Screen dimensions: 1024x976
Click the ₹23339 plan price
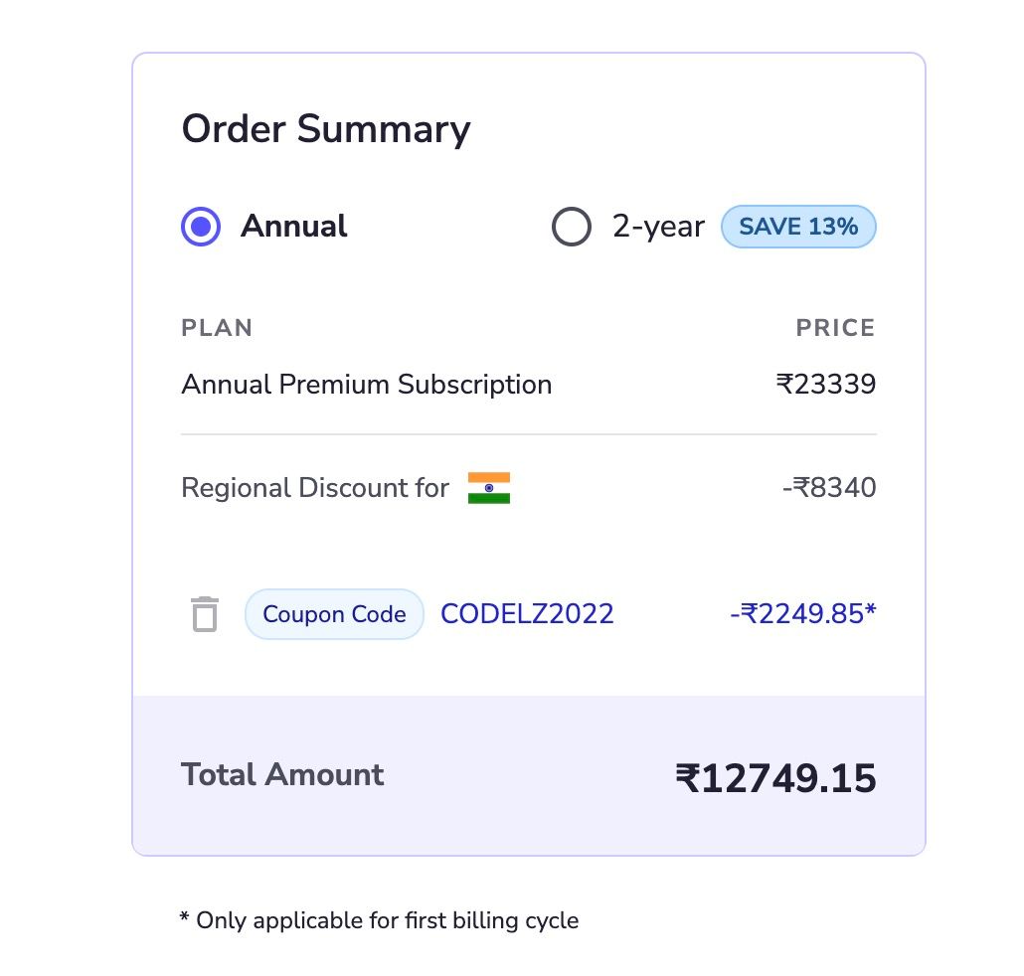pyautogui.click(x=826, y=384)
